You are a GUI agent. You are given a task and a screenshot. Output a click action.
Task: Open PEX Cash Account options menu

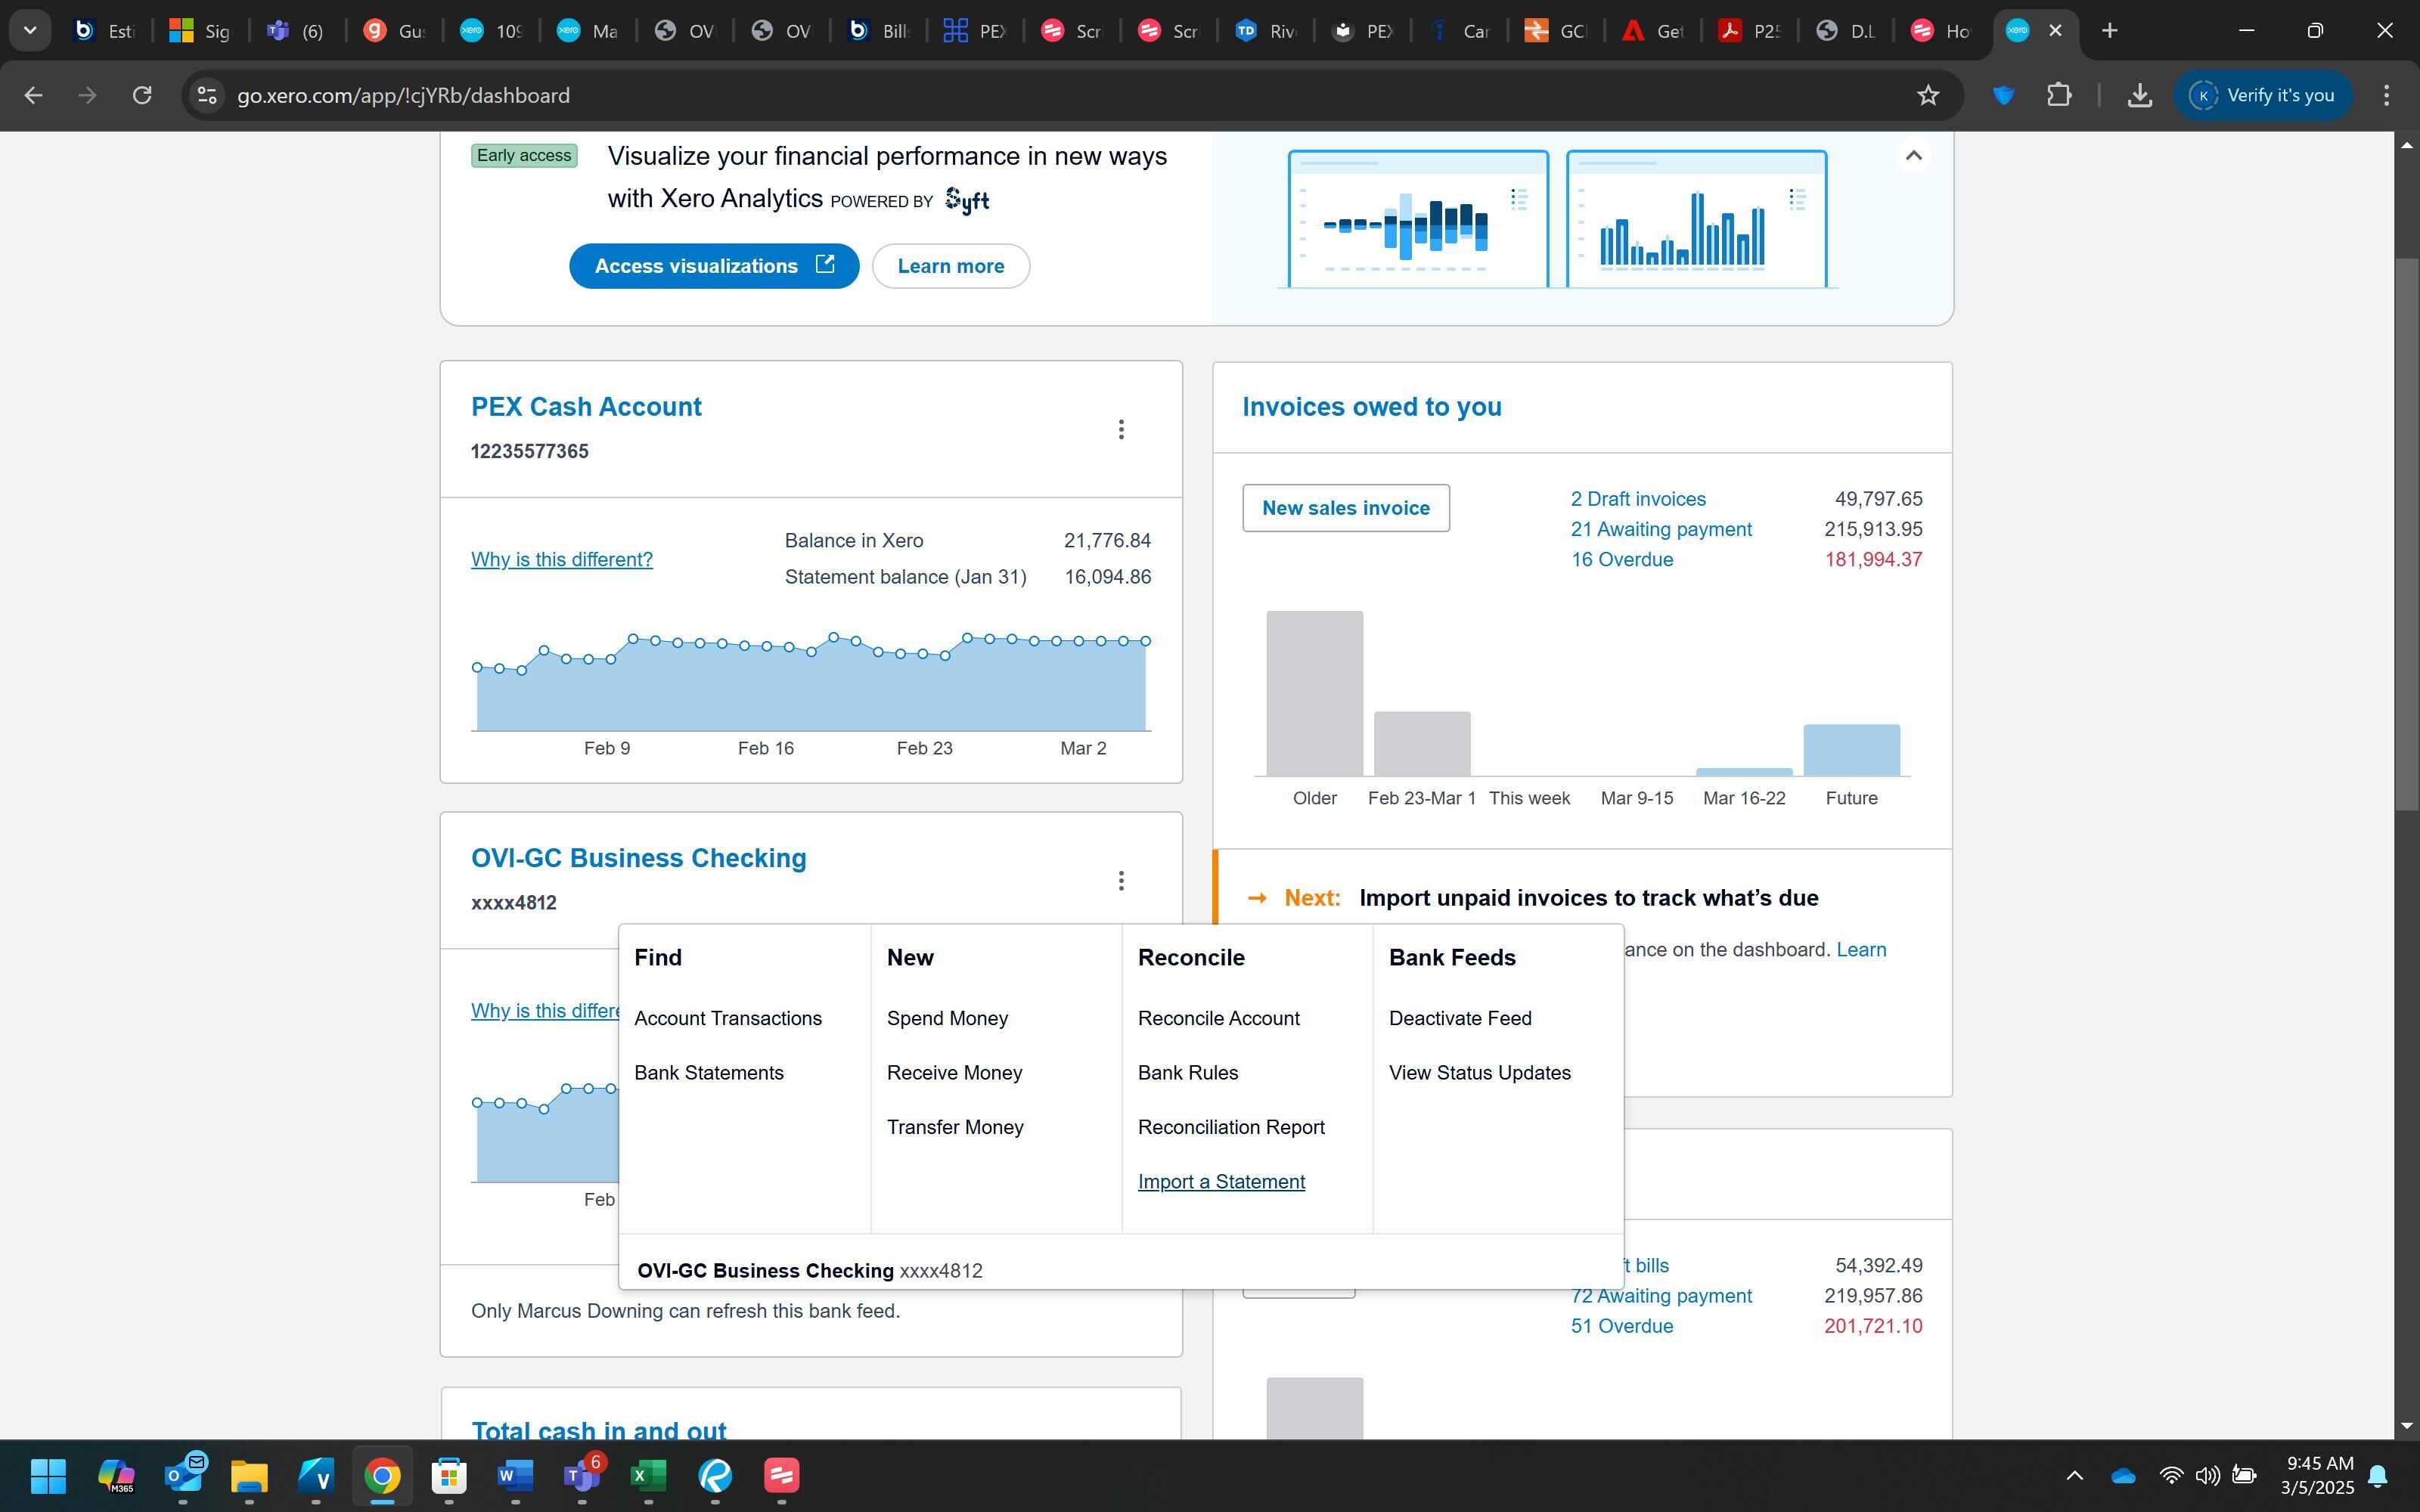(1121, 429)
